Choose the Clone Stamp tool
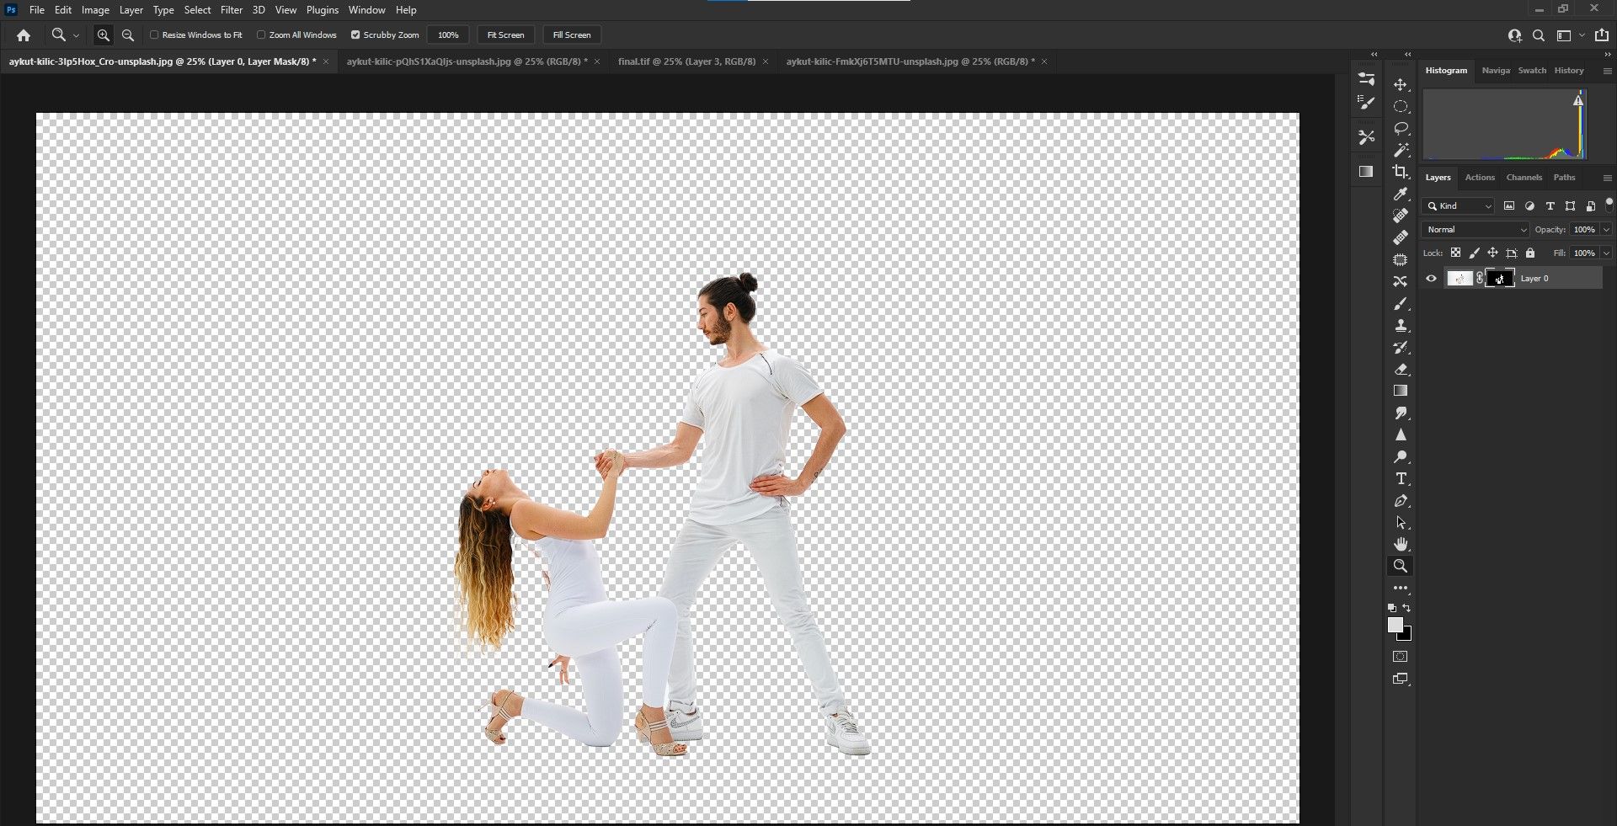Image resolution: width=1617 pixels, height=826 pixels. point(1401,325)
